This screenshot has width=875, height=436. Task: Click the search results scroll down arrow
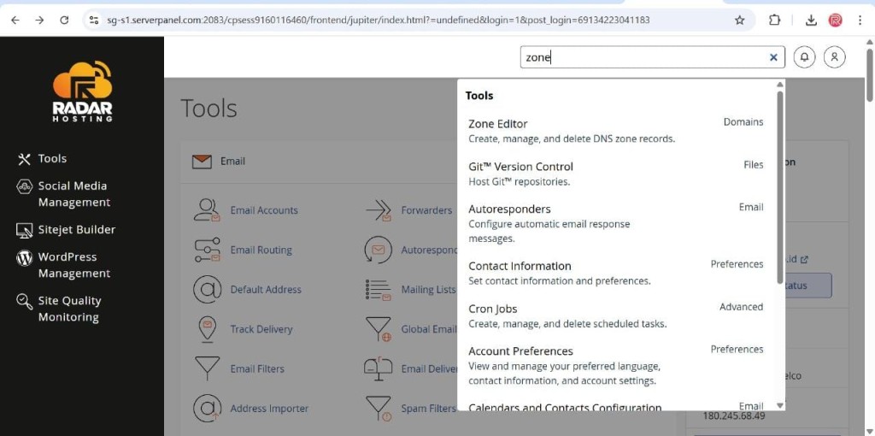tap(780, 406)
